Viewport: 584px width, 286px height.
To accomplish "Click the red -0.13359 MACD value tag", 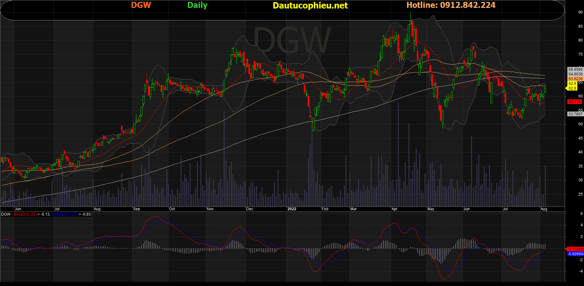I will (x=575, y=249).
